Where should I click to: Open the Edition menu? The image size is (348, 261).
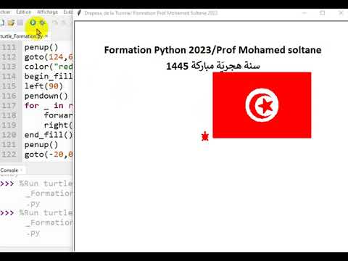coord(24,12)
